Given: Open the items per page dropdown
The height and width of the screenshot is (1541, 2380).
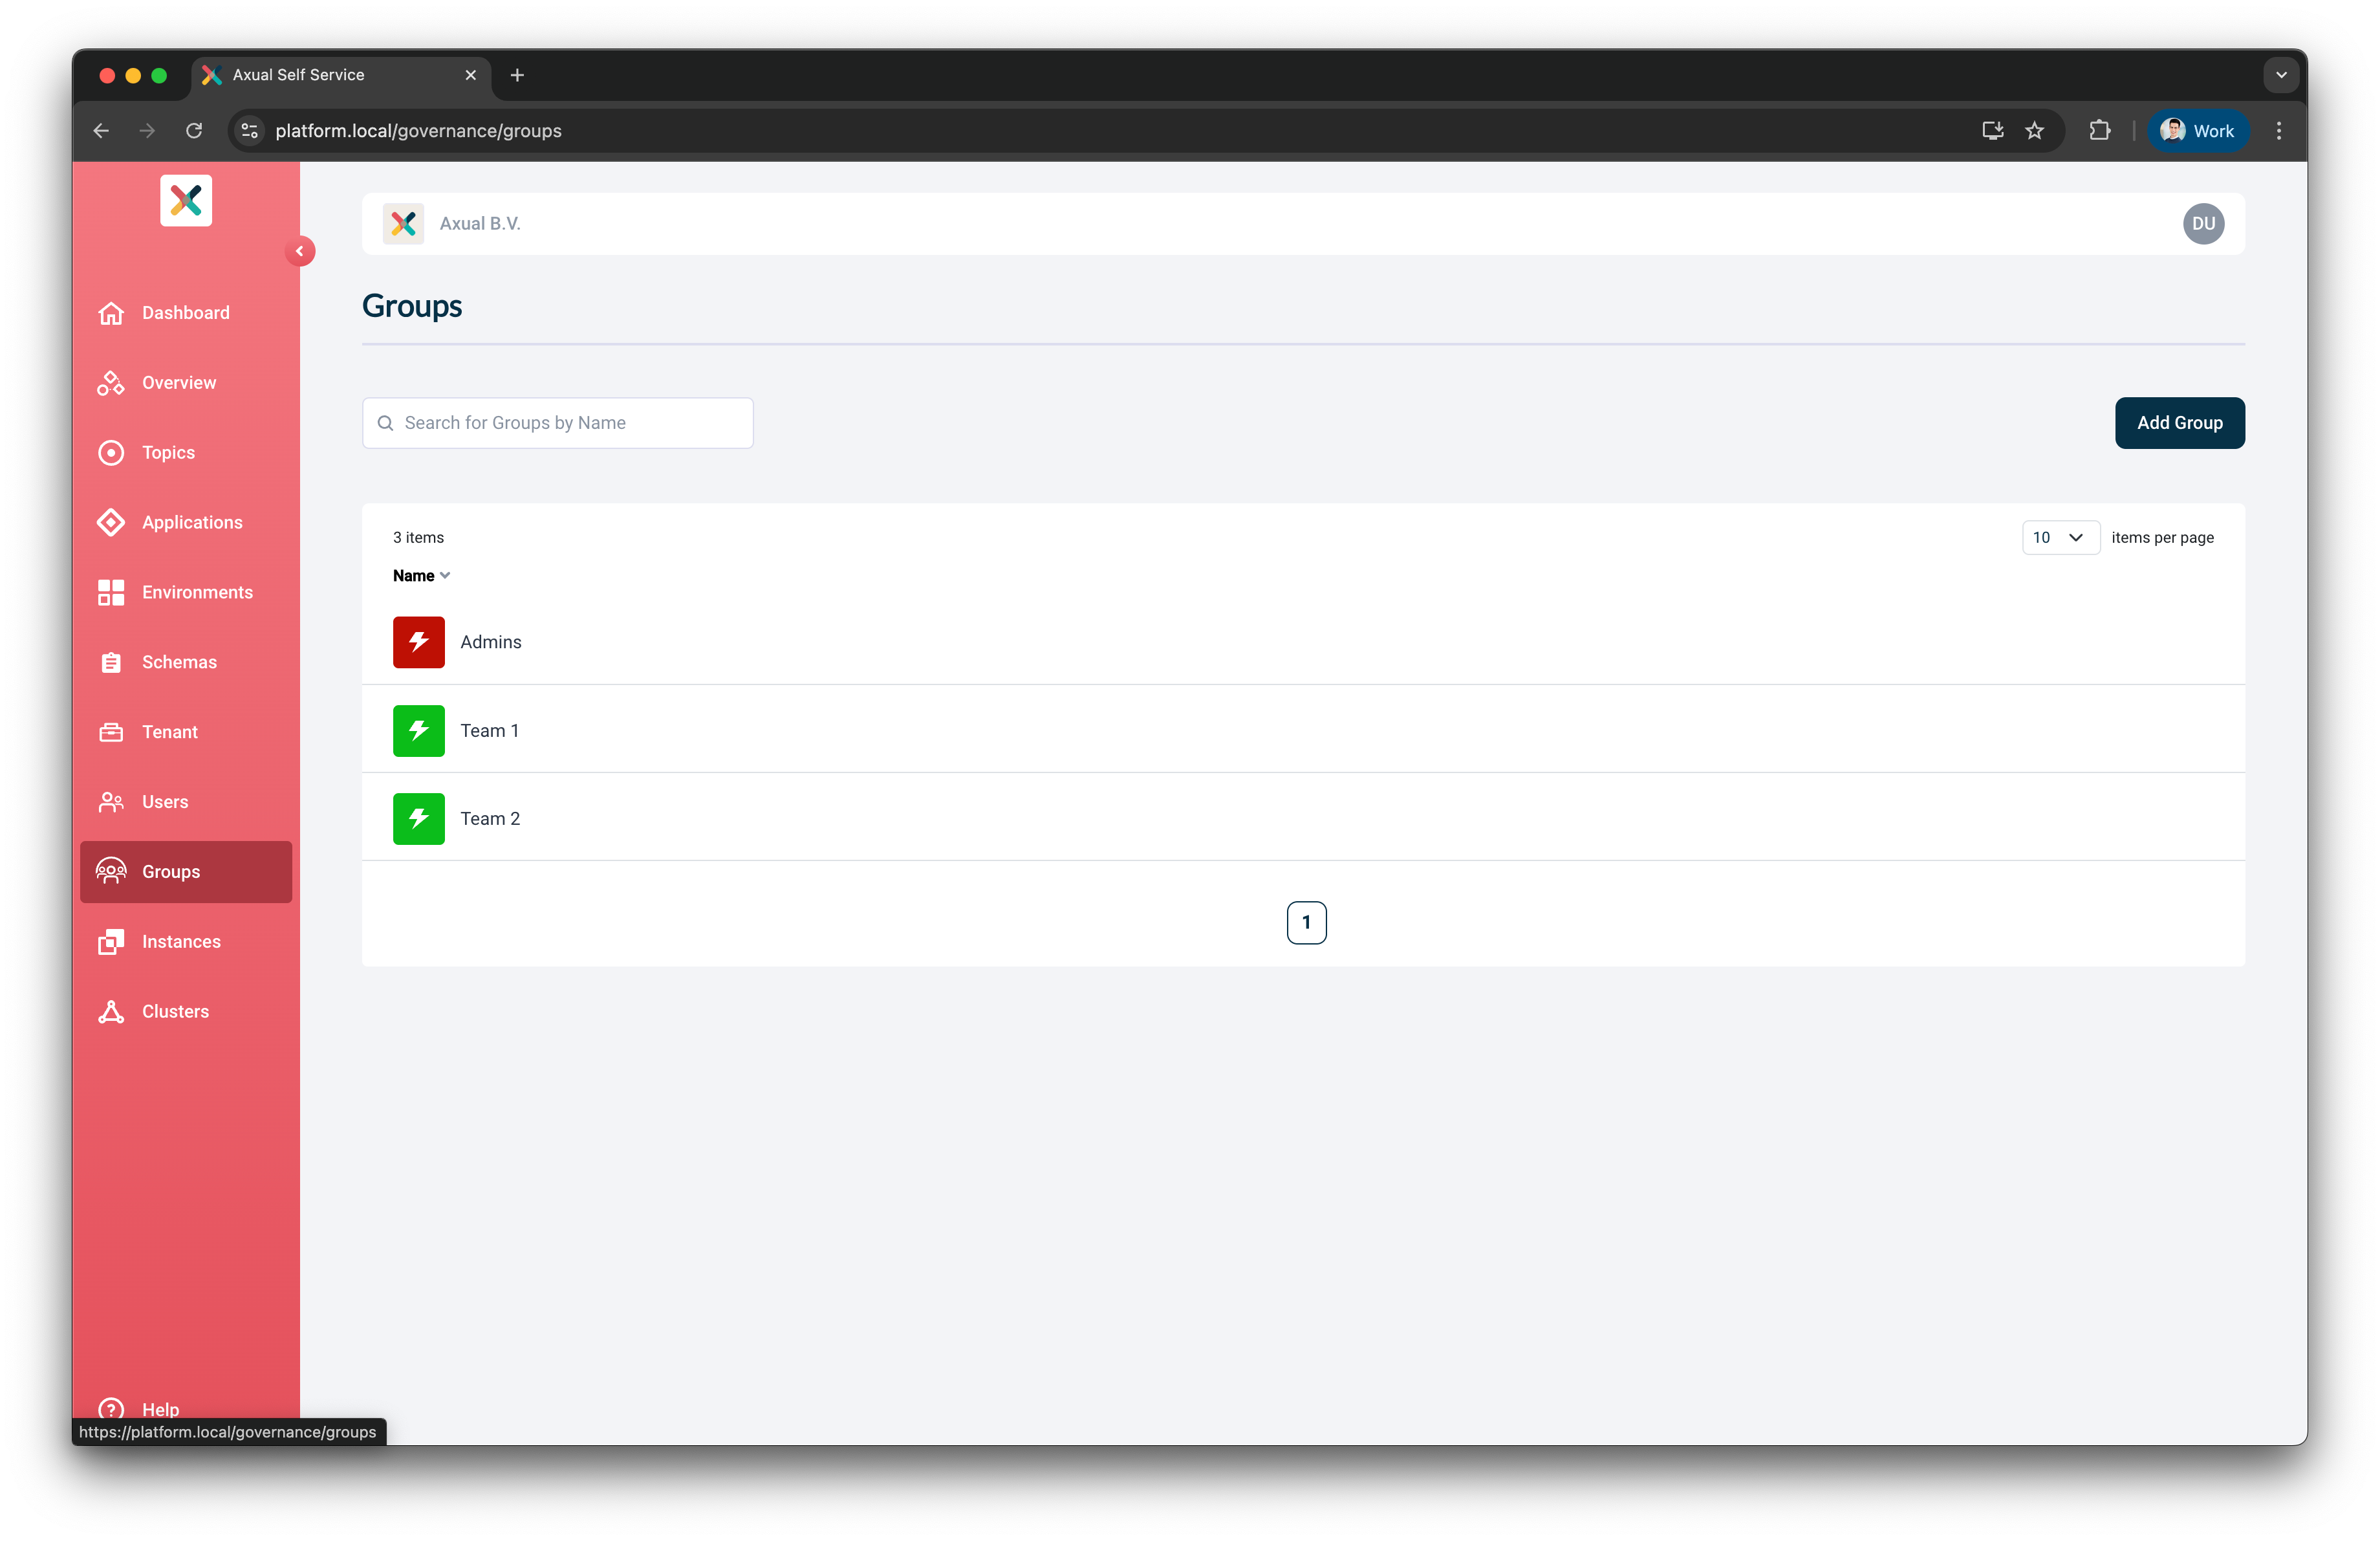Looking at the screenshot, I should 2060,538.
